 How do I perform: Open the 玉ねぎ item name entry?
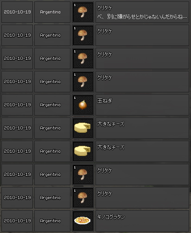tap(142, 105)
